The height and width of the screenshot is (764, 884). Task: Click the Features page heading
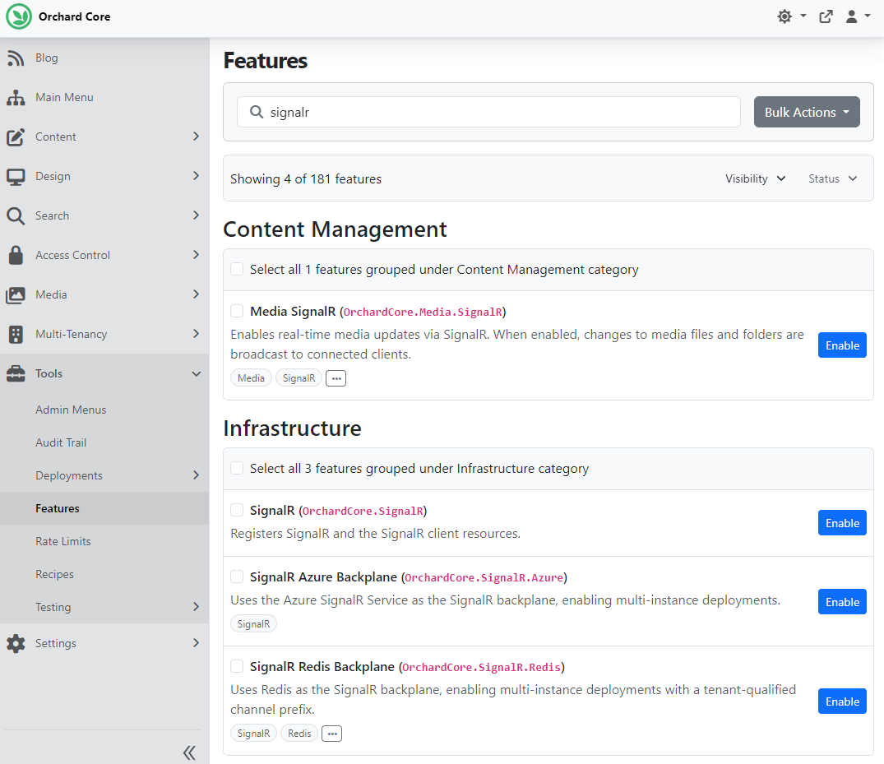pos(266,60)
